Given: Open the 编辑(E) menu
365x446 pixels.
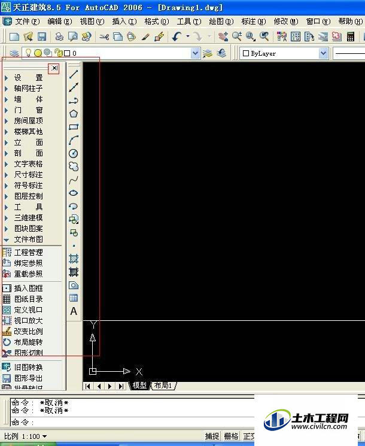Looking at the screenshot, I should pos(60,22).
